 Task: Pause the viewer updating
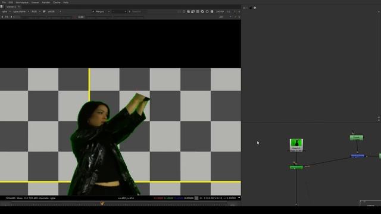pos(212,11)
